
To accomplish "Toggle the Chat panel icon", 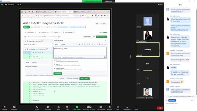I will [67, 107].
